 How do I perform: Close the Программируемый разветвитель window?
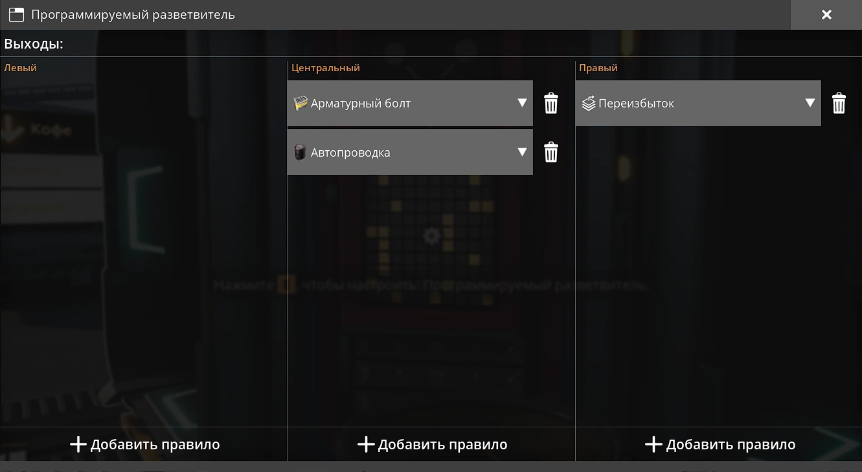click(x=826, y=15)
